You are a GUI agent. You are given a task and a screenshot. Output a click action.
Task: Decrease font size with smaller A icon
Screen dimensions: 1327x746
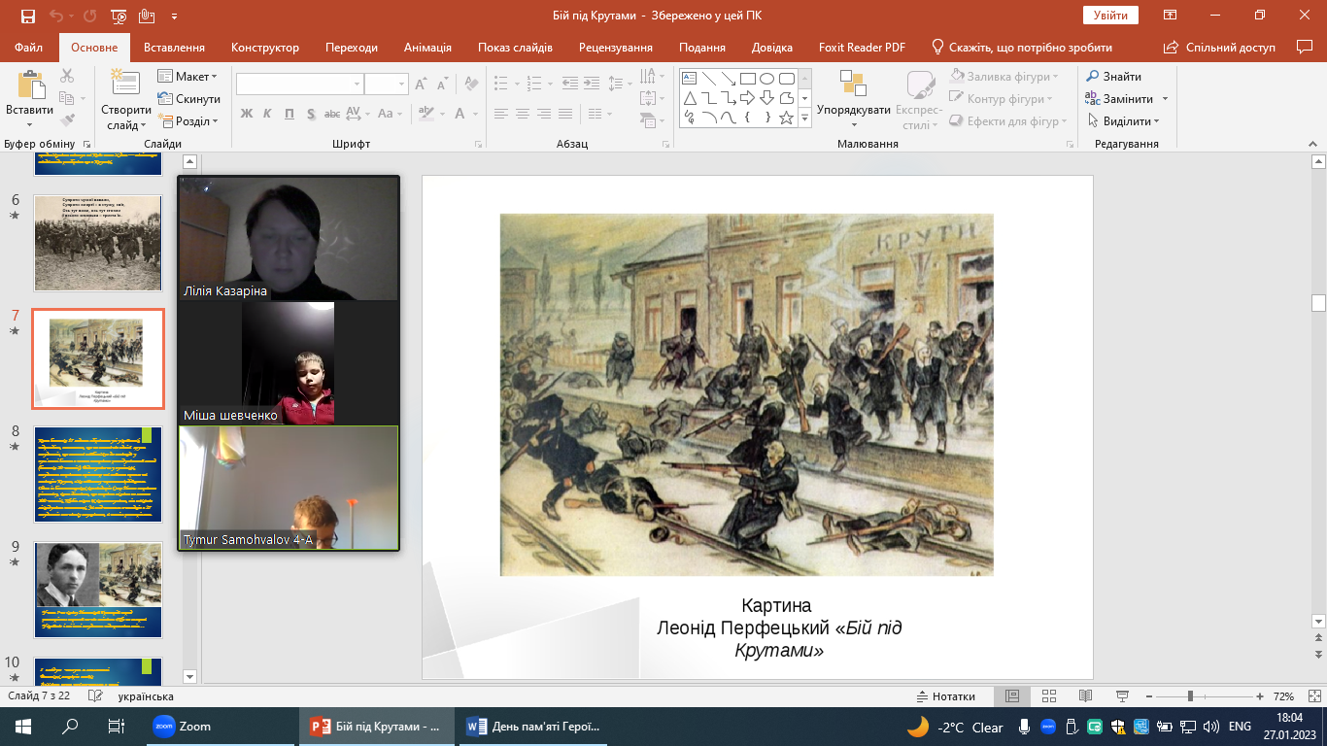click(442, 85)
